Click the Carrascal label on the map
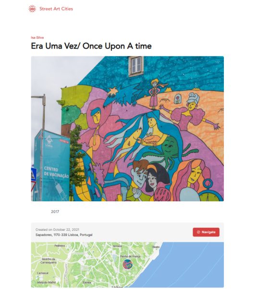The height and width of the screenshot is (289, 257). click(42, 273)
